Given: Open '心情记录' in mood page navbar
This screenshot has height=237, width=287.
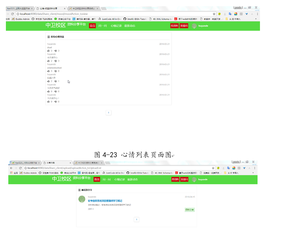Looking at the screenshot, I should [116, 26].
